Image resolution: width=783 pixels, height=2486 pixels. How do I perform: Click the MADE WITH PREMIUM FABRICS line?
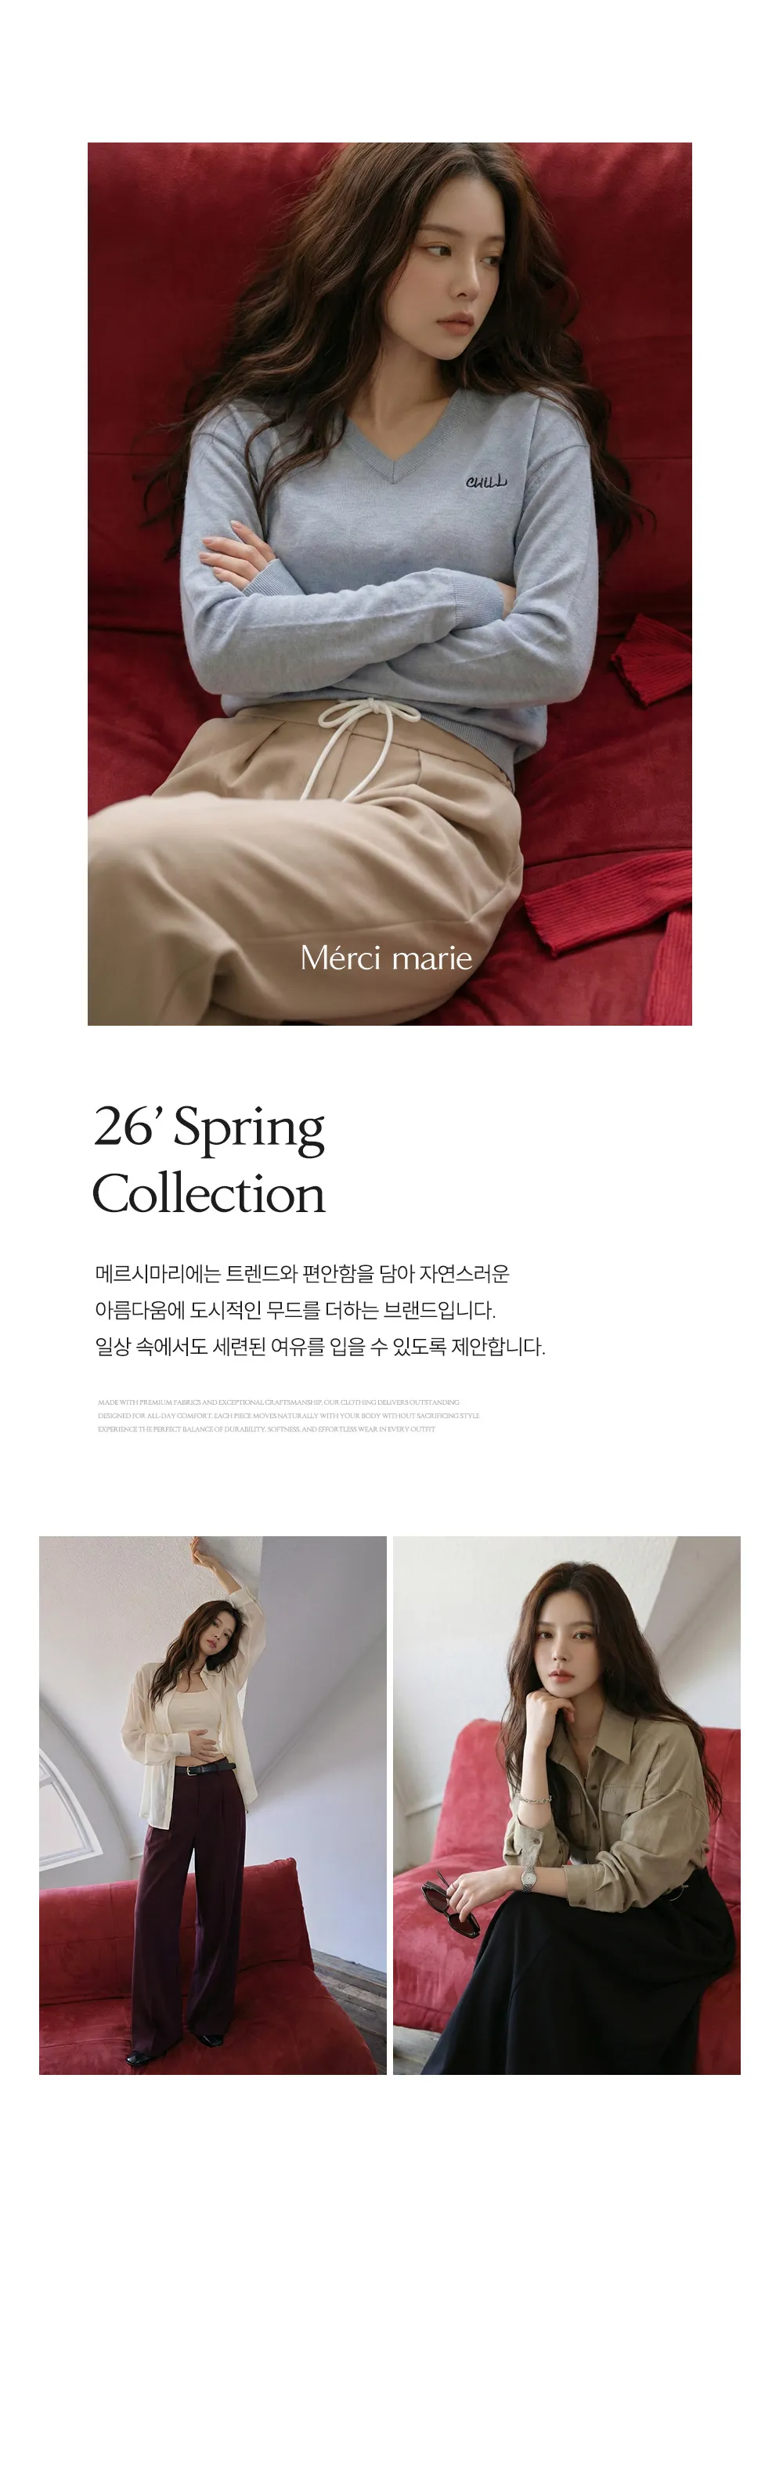tap(279, 1402)
